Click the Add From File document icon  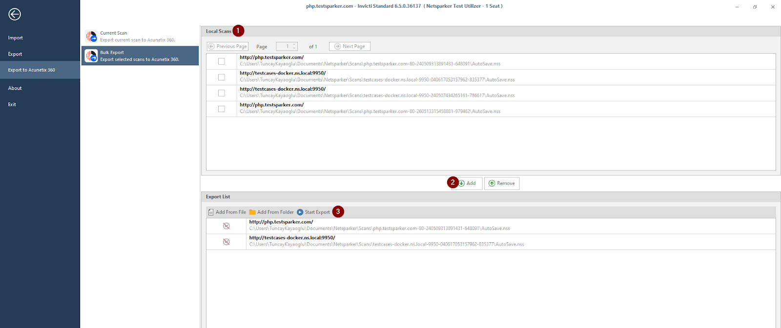pyautogui.click(x=211, y=212)
